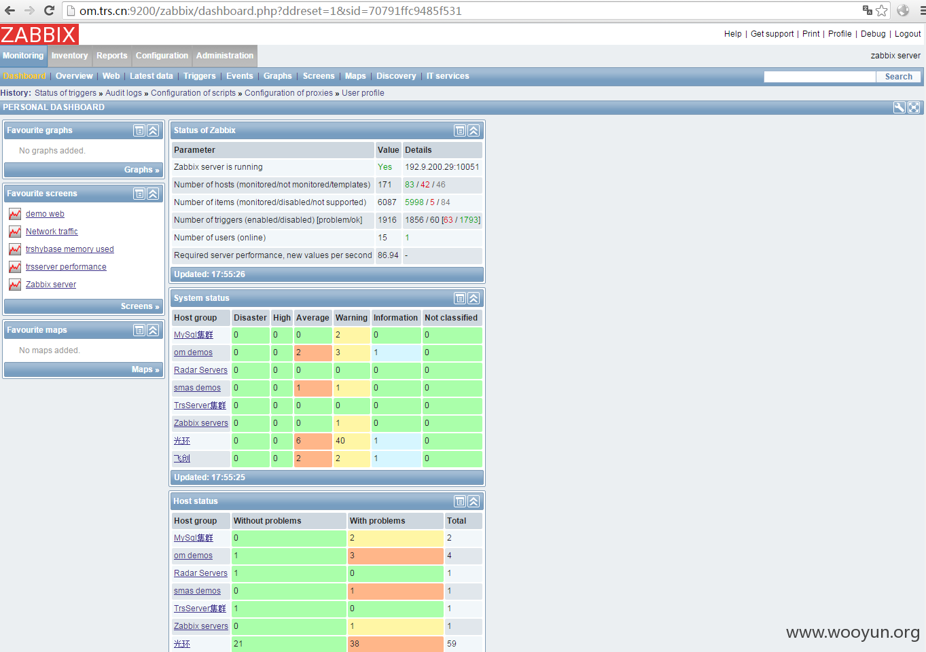Click the translate icon in the address bar
Image resolution: width=926 pixels, height=652 pixels.
[x=868, y=10]
